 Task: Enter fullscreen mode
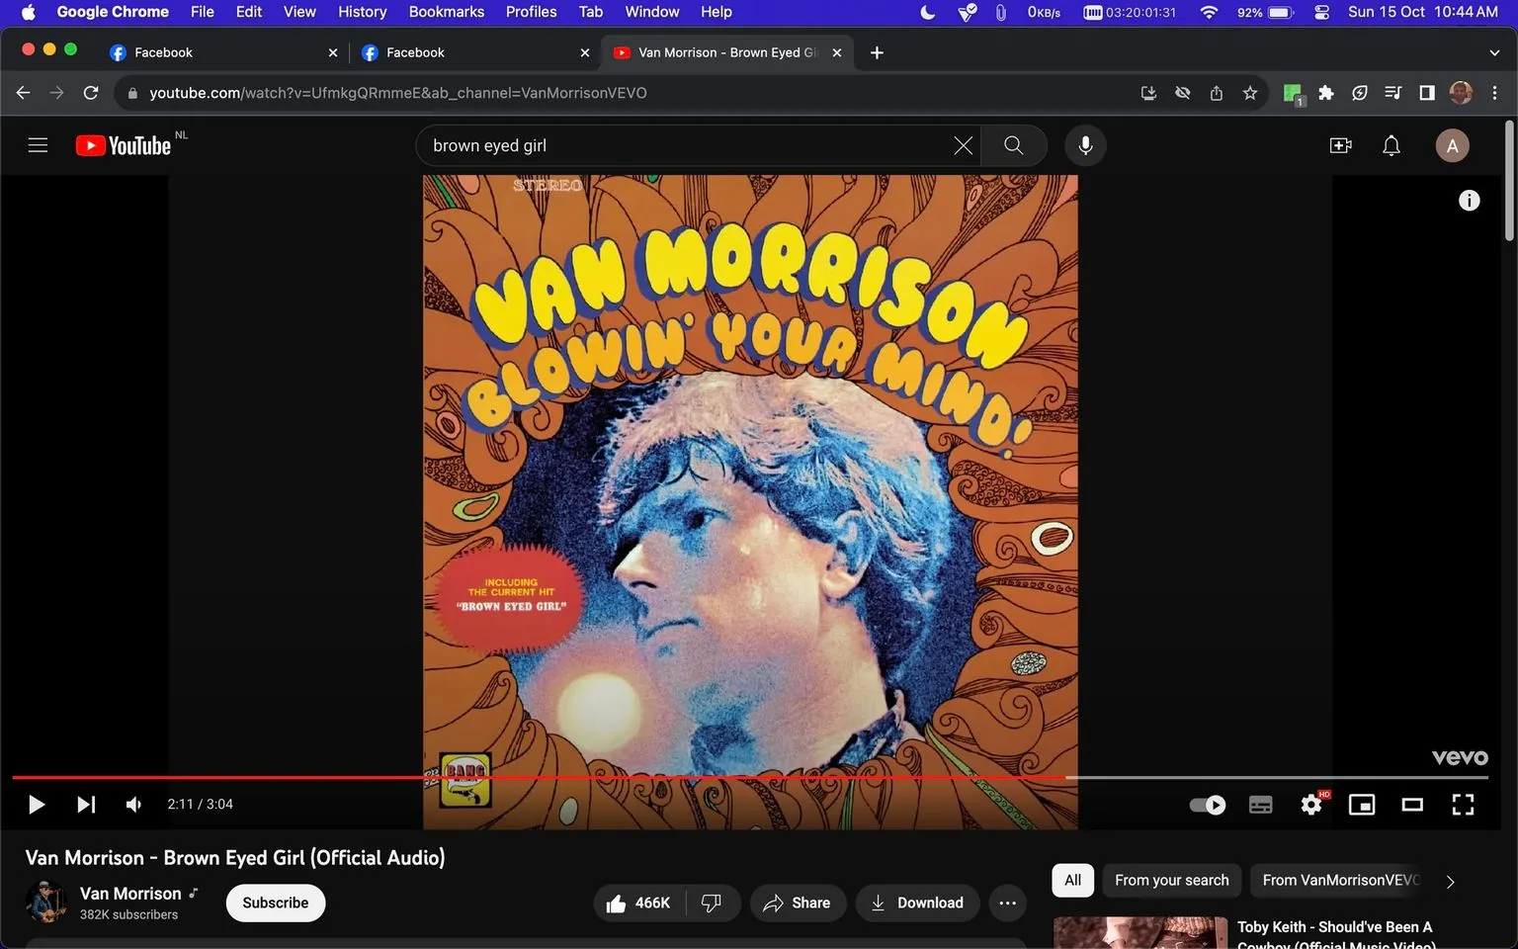[1462, 804]
